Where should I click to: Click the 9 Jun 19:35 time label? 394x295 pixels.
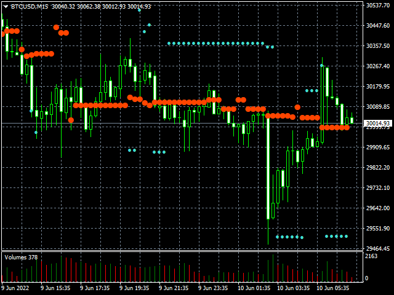134,288
